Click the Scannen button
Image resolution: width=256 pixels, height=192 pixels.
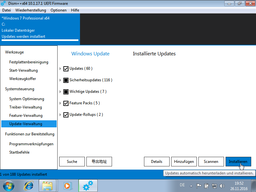coord(211,162)
